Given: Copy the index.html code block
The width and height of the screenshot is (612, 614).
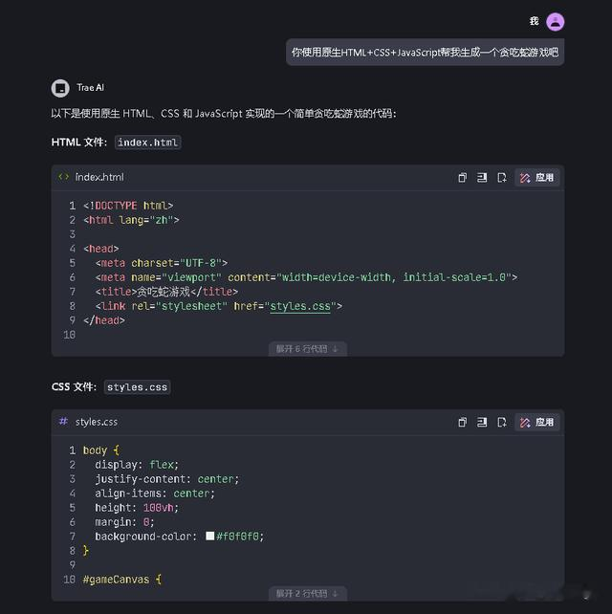Looking at the screenshot, I should point(462,177).
